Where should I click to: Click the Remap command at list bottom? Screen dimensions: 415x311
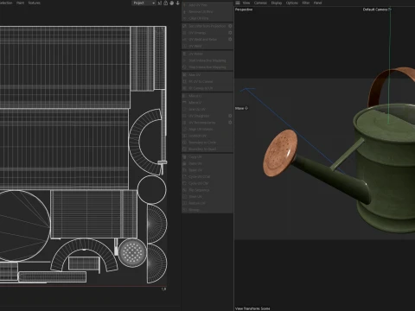207,210
